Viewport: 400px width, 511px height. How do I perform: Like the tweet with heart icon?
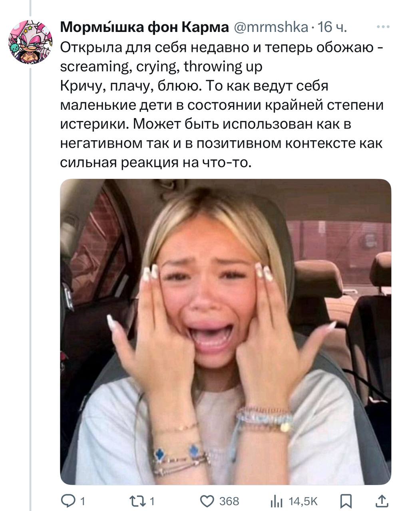(x=207, y=501)
